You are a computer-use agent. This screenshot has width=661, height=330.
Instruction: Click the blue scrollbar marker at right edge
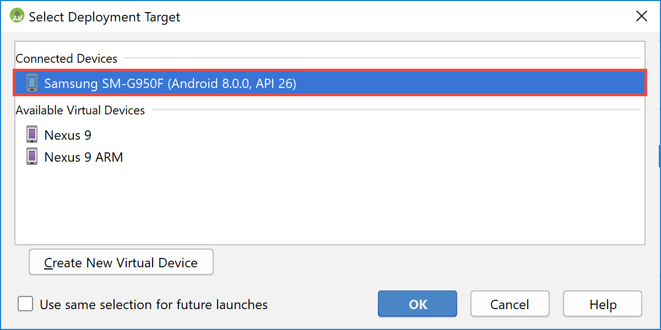(x=659, y=156)
